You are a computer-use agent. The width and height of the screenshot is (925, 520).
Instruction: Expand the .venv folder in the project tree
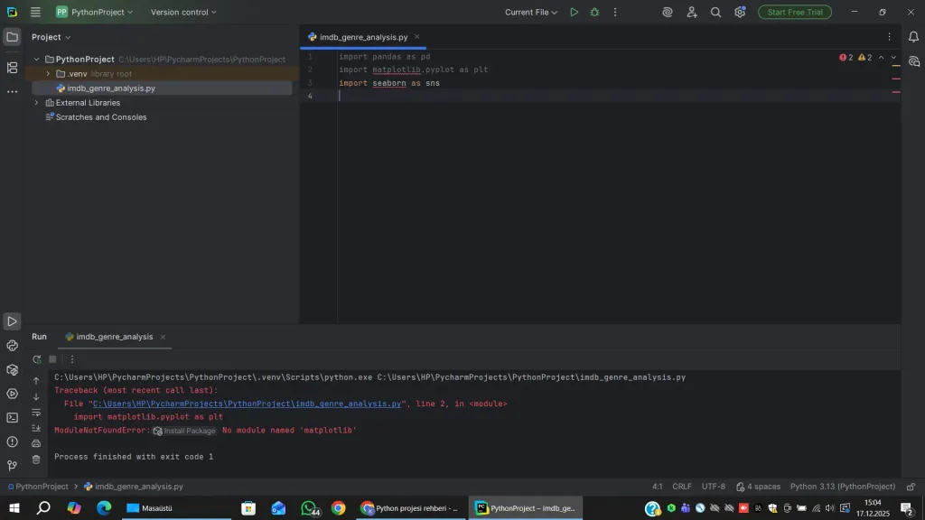pos(48,74)
